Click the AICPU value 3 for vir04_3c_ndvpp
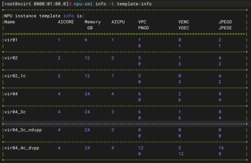The width and height of the screenshot is (251, 163). click(113, 130)
